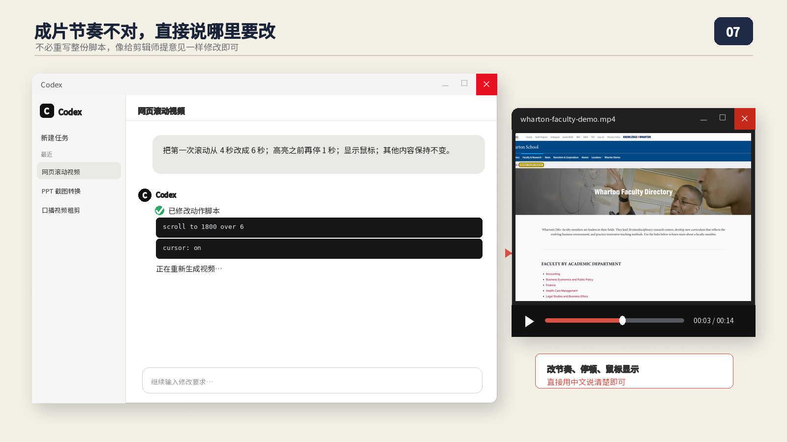Image resolution: width=787 pixels, height=442 pixels.
Task: Click the Accounting link in the video
Action: pyautogui.click(x=553, y=274)
